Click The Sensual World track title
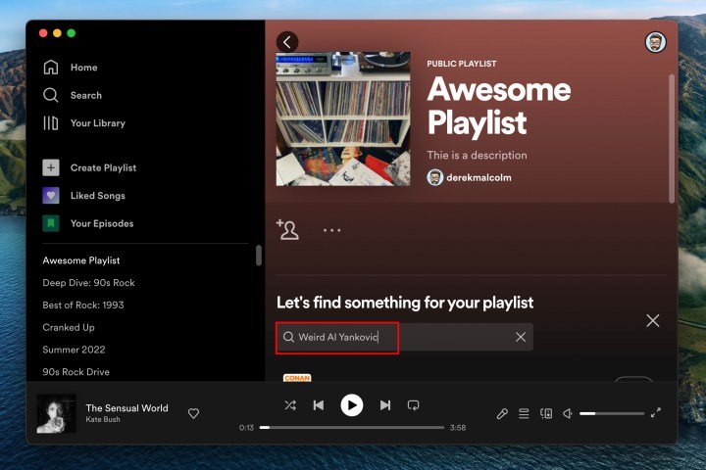Viewport: 706px width, 470px height. coord(126,408)
